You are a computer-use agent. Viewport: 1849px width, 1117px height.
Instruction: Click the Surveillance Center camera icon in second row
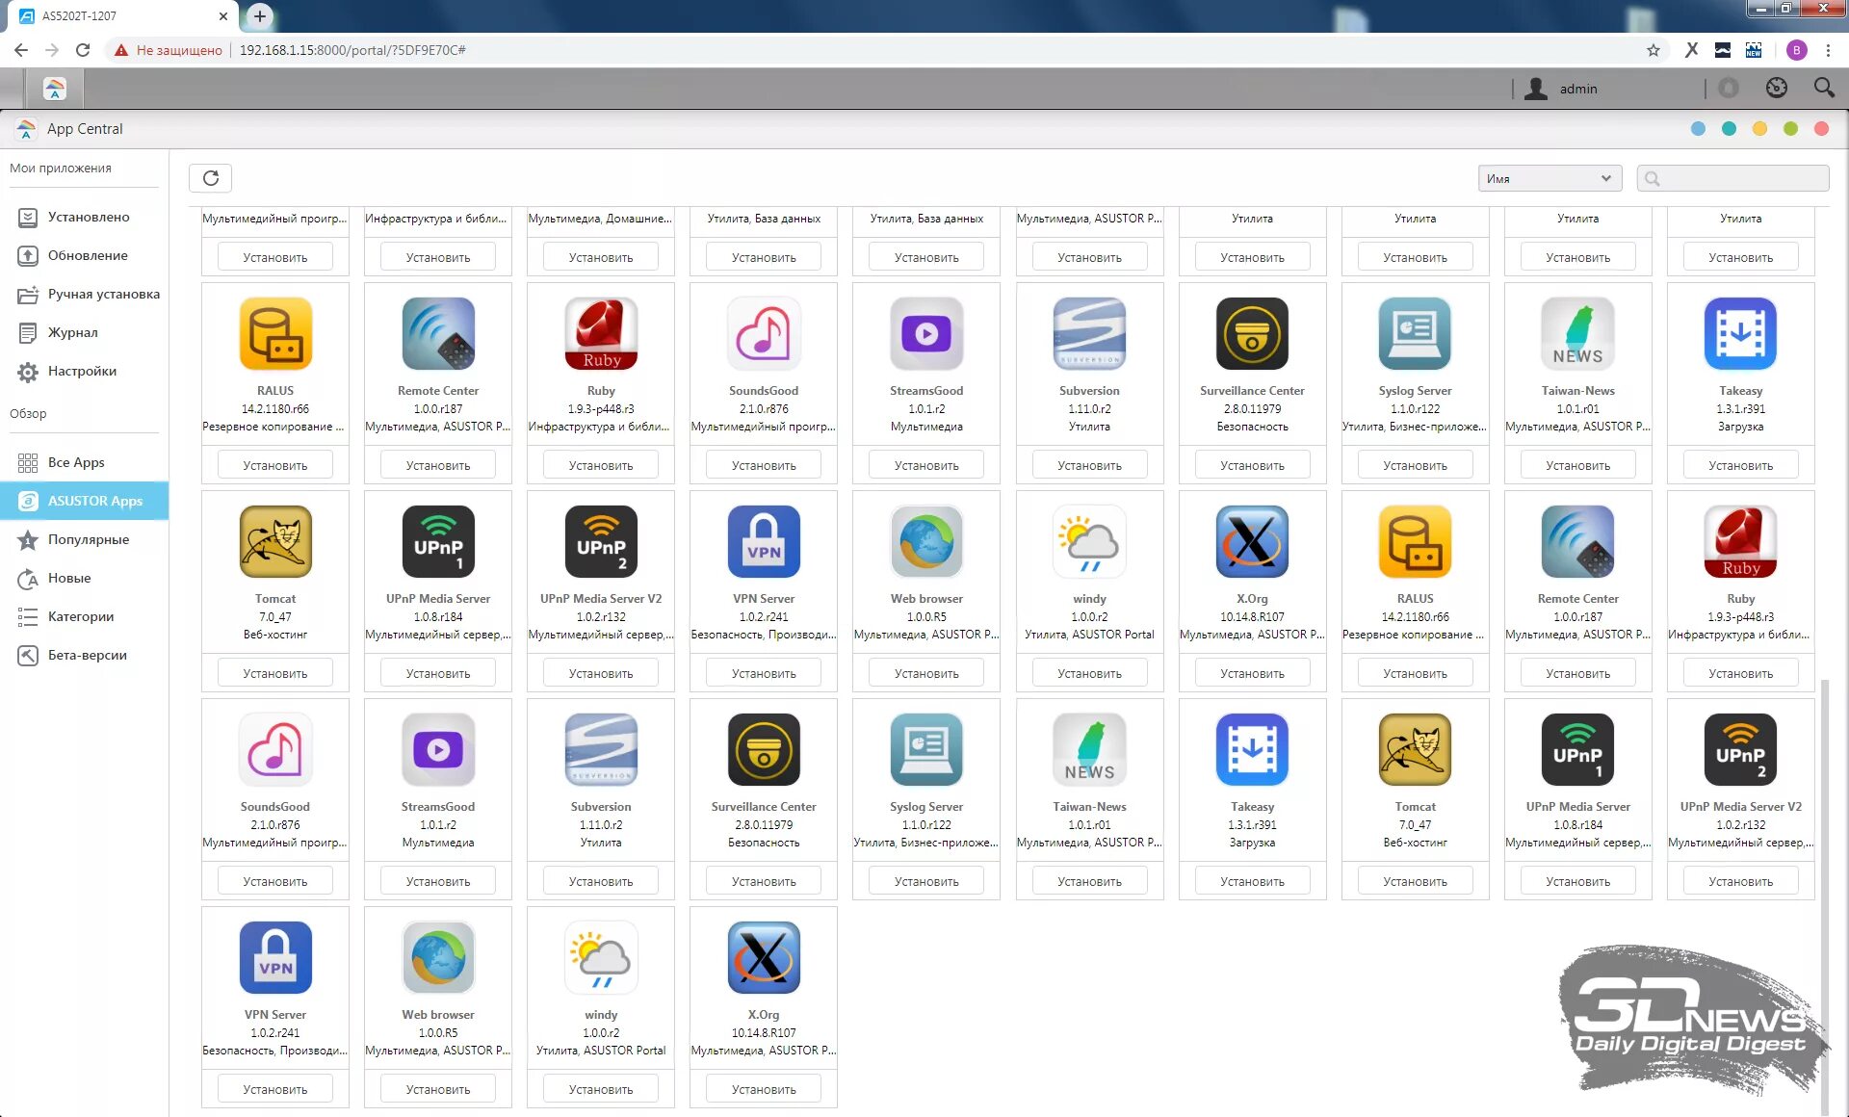1251,333
